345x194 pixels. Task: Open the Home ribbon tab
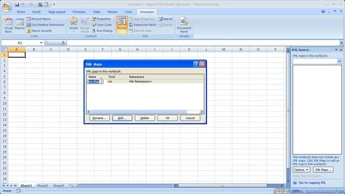point(21,12)
